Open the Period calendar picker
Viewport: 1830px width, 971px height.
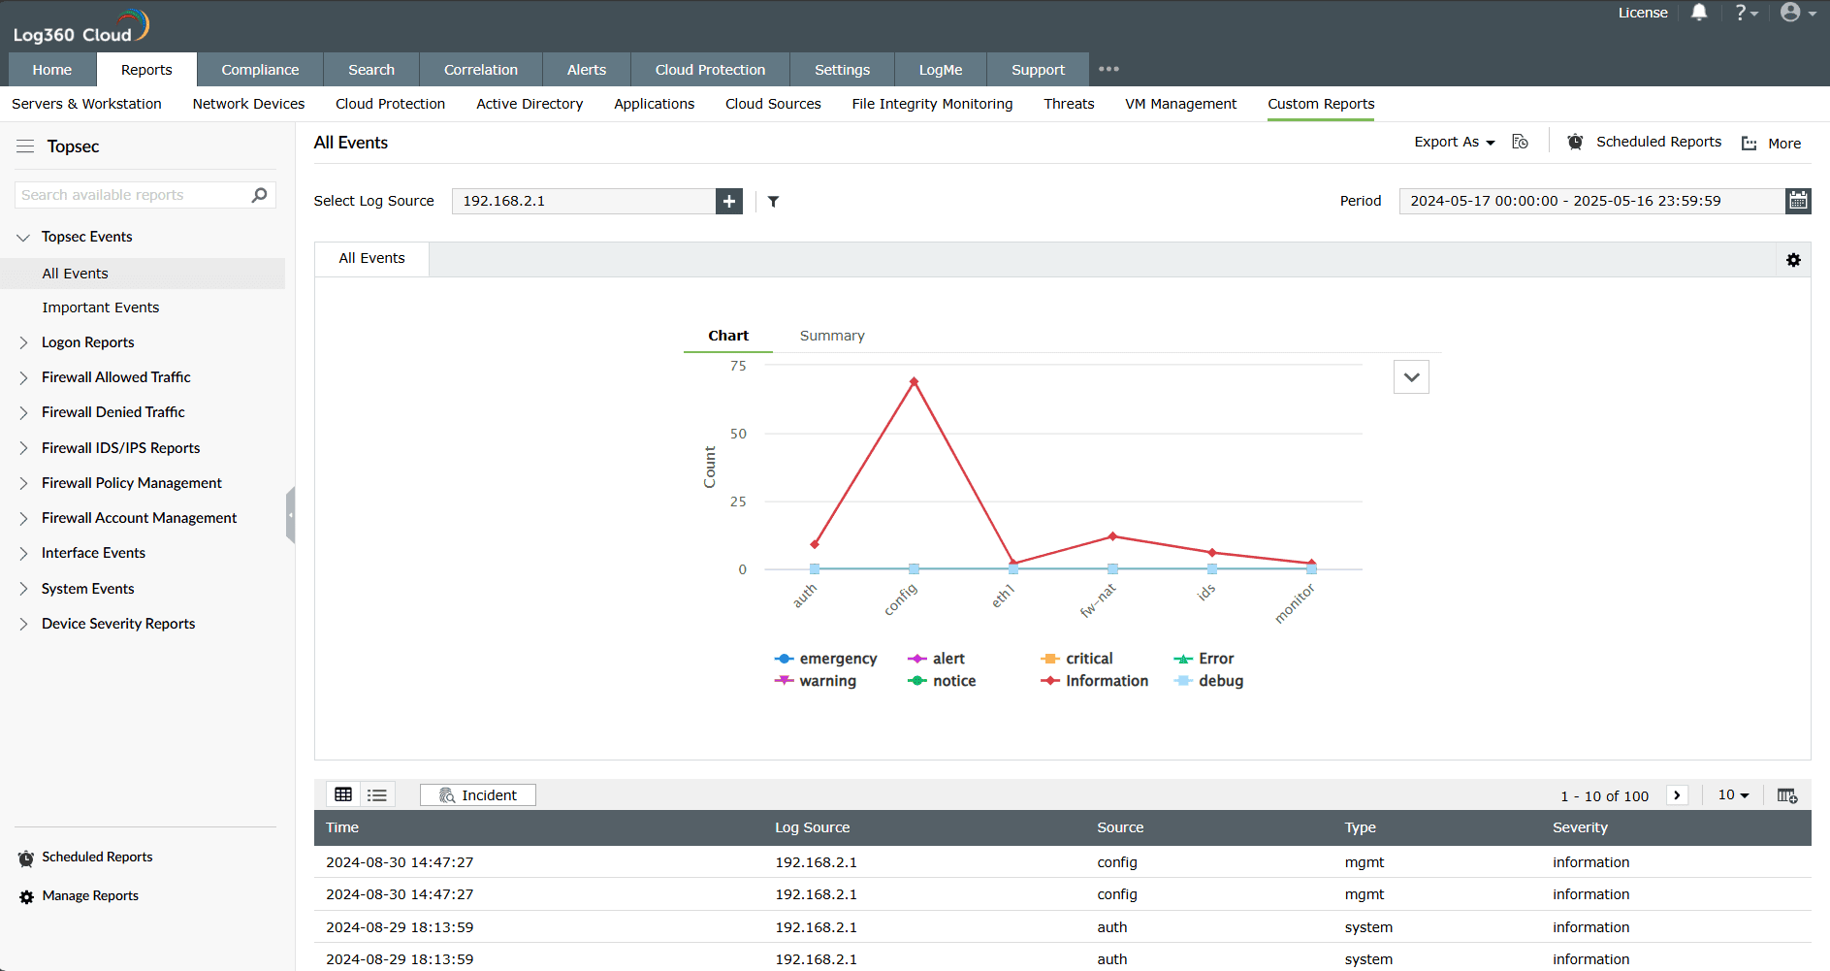coord(1798,201)
